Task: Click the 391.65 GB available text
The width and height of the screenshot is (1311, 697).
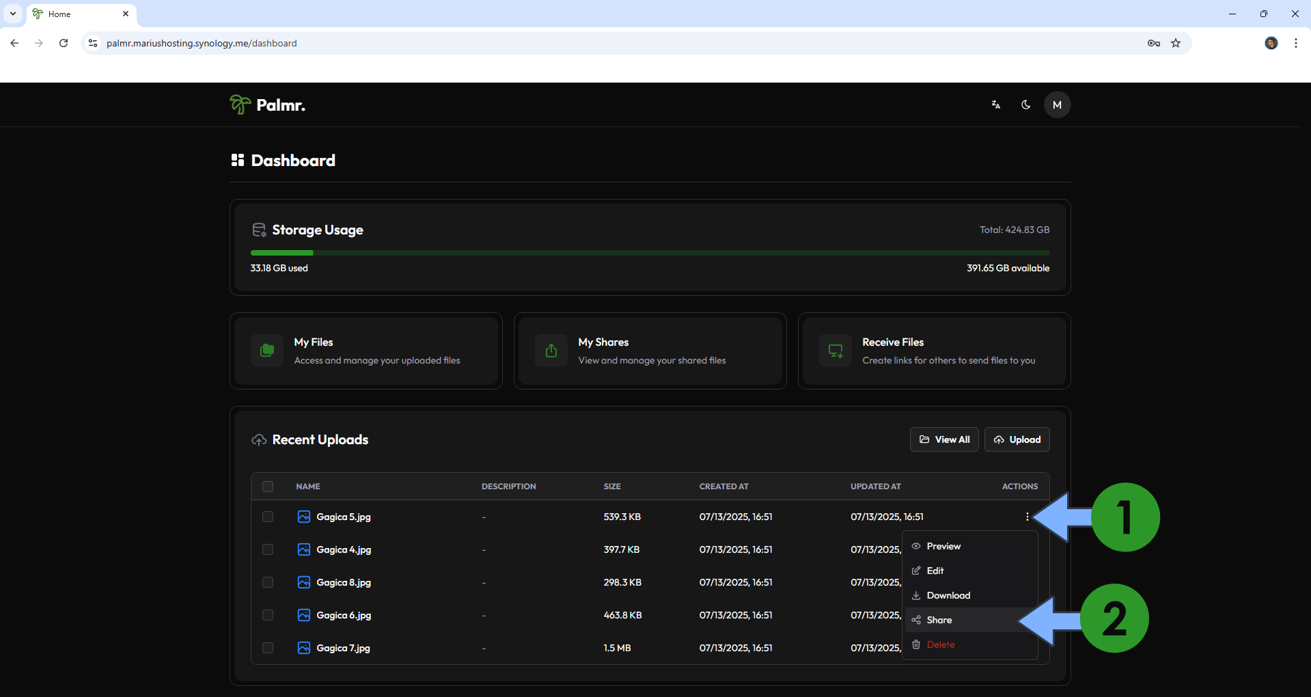Action: pyautogui.click(x=1008, y=268)
